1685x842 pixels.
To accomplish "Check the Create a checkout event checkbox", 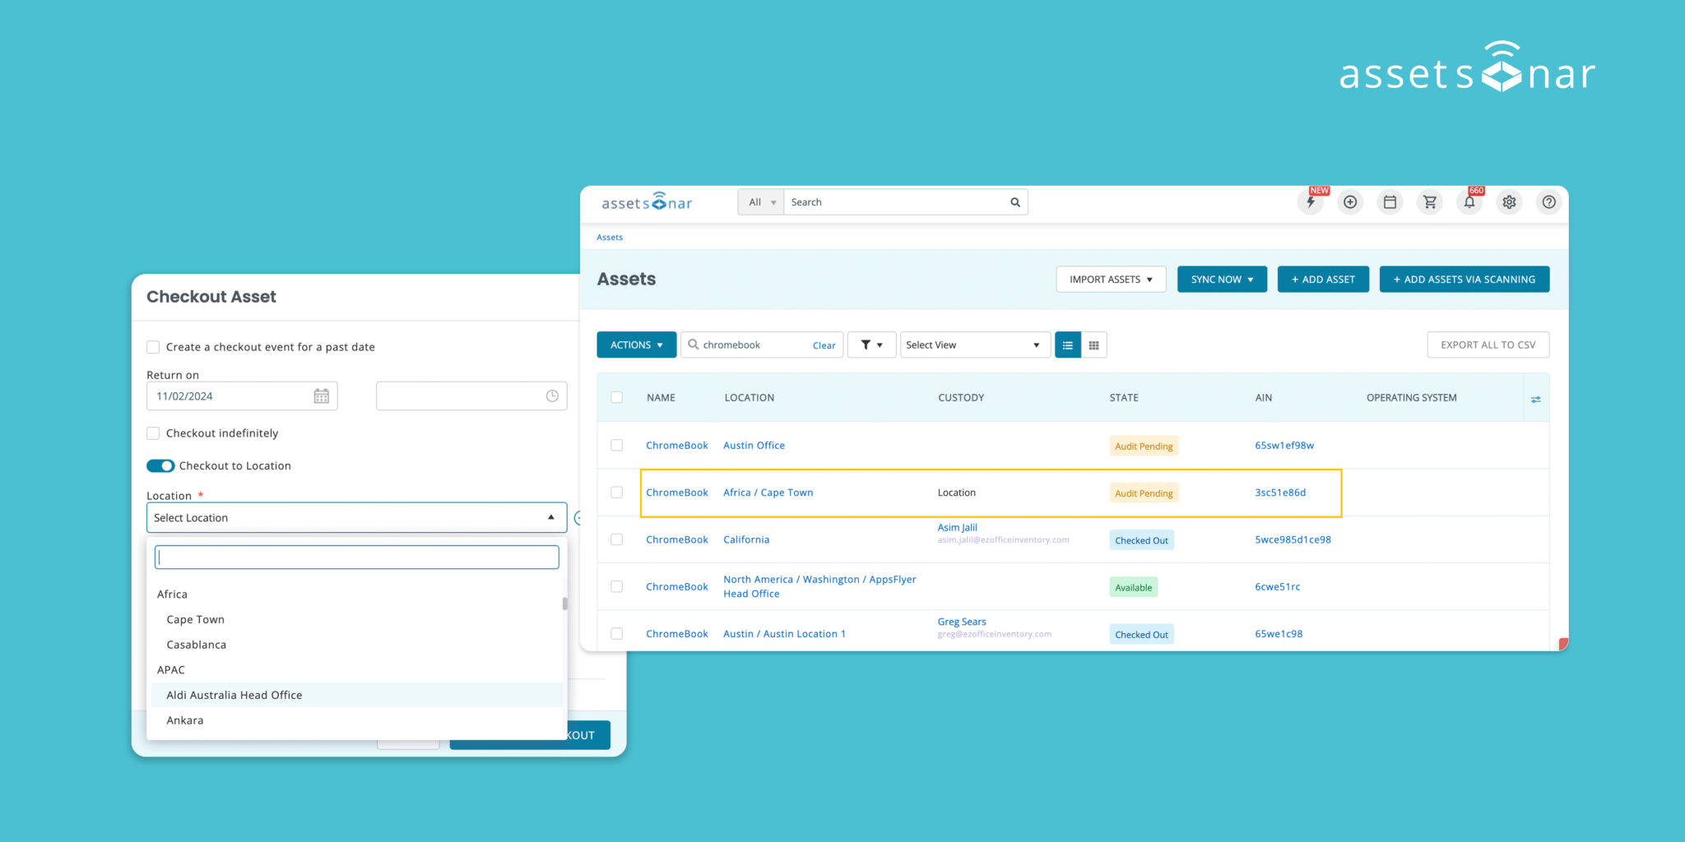I will 153,347.
